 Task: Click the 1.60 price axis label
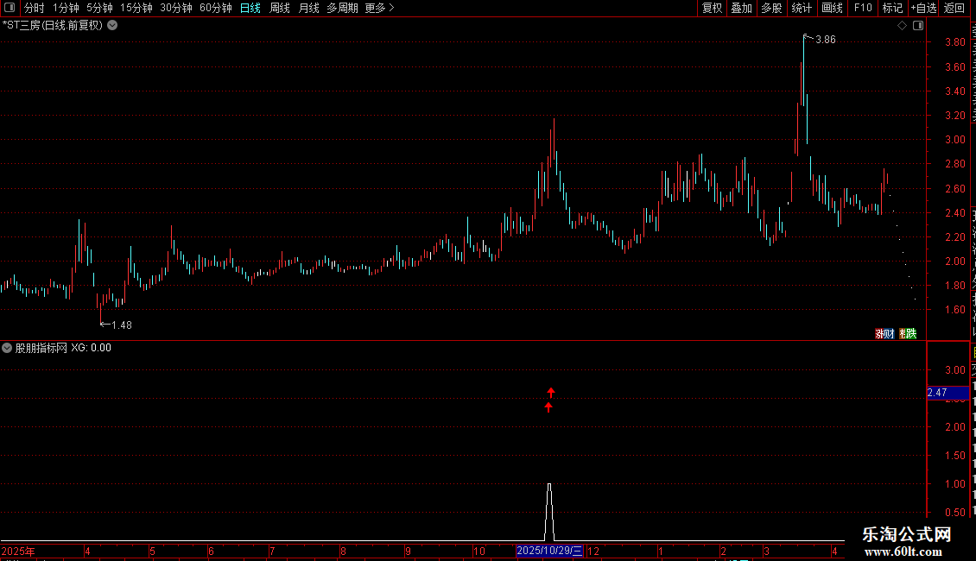point(954,310)
